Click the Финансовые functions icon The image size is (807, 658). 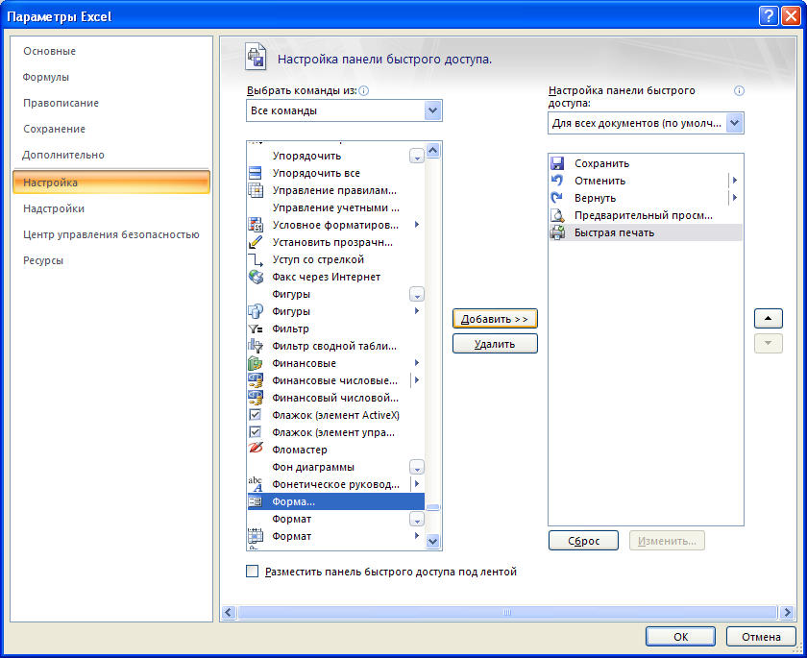256,363
